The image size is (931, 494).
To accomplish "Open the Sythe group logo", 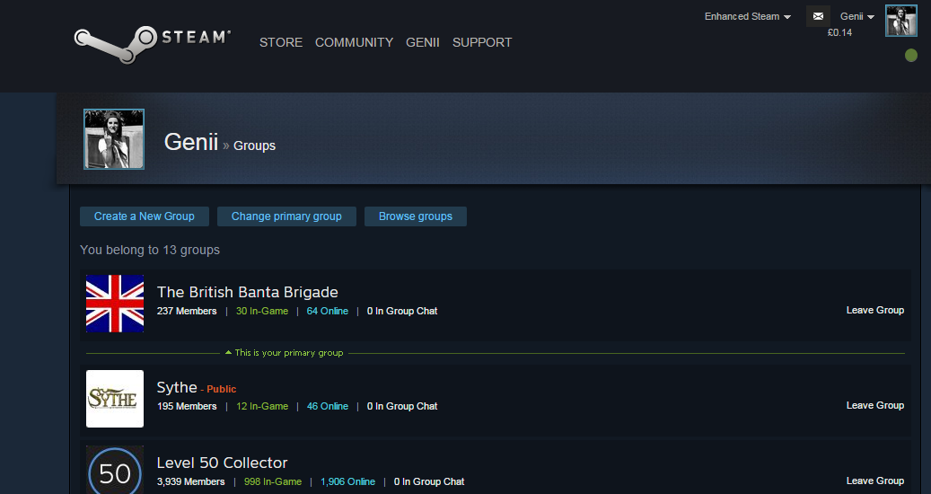I will pos(115,399).
